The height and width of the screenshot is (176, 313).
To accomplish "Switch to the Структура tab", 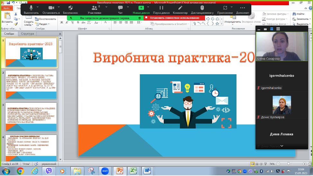I will pyautogui.click(x=27, y=34).
